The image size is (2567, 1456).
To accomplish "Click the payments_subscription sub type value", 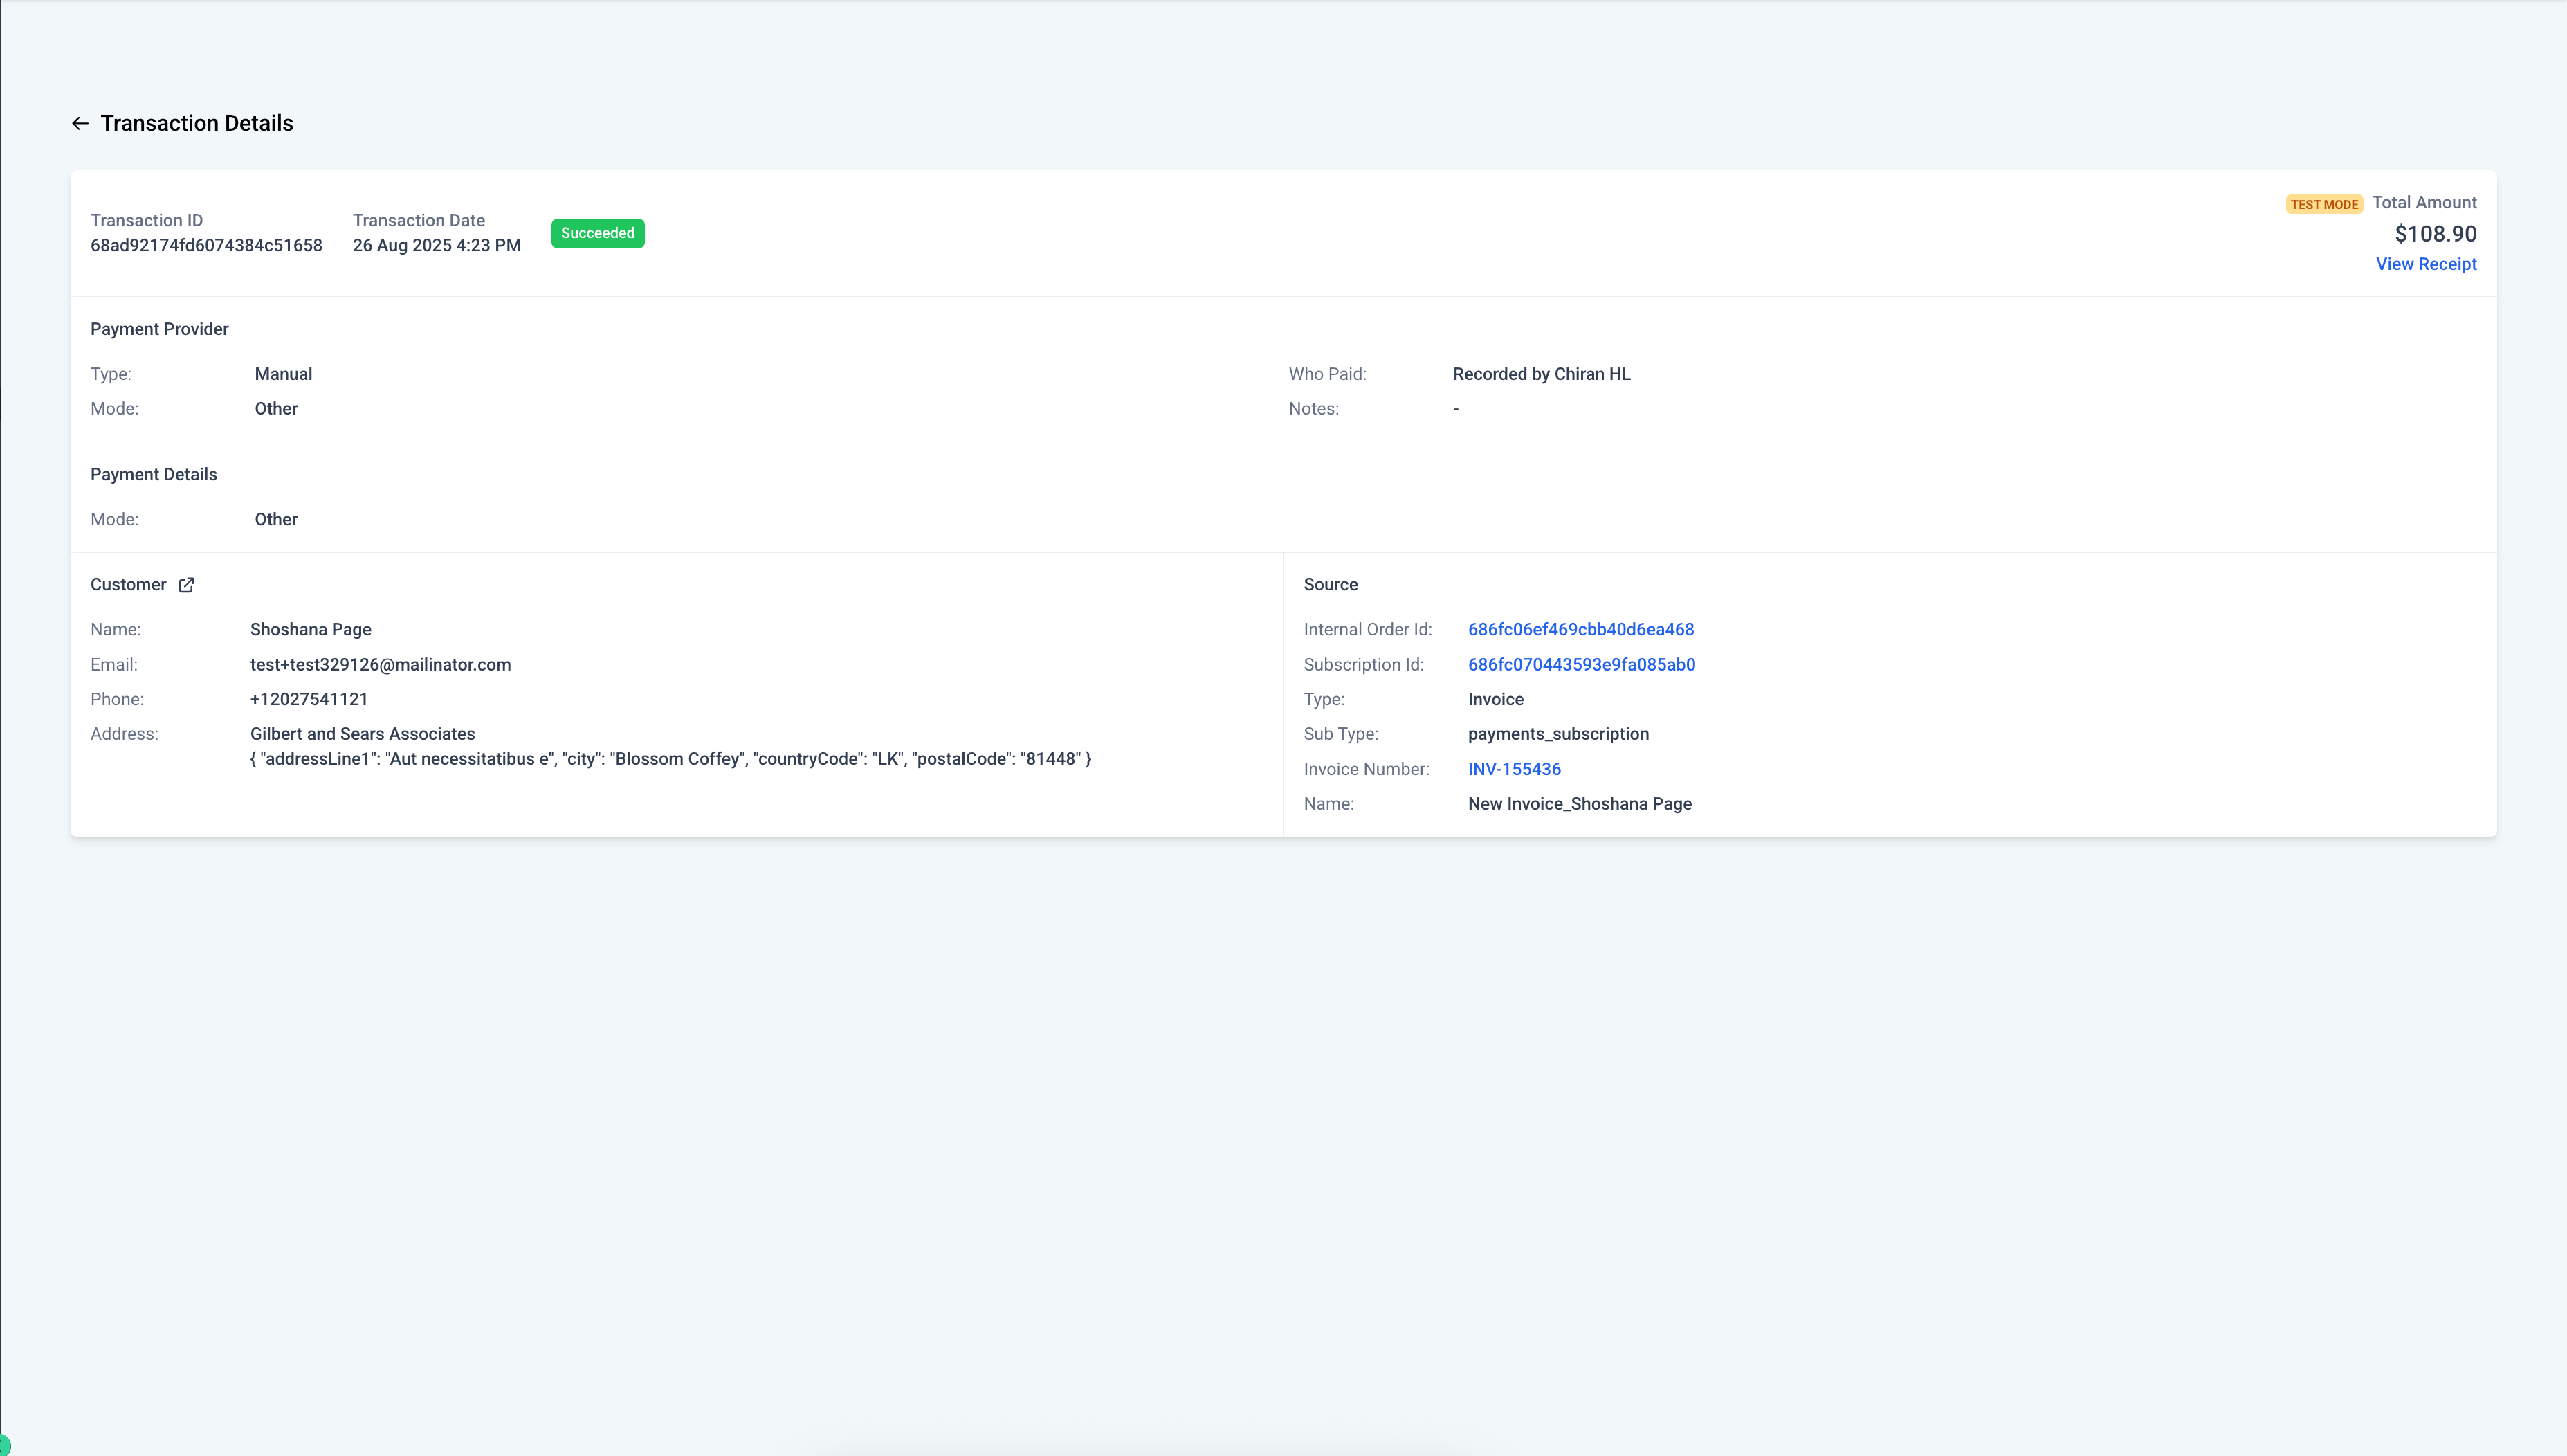I will (1557, 734).
